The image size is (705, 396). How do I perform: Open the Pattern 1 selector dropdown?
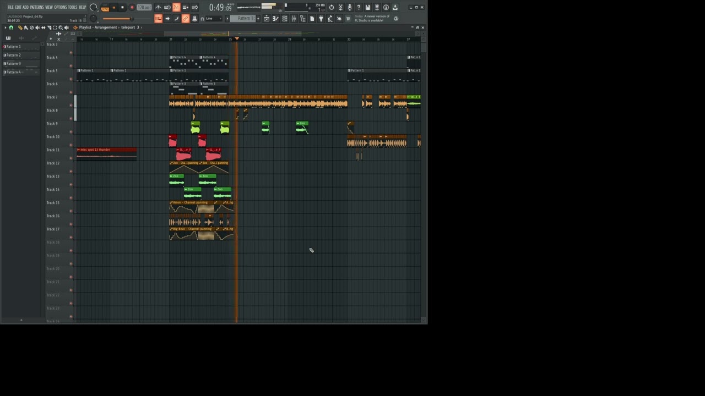[242, 18]
